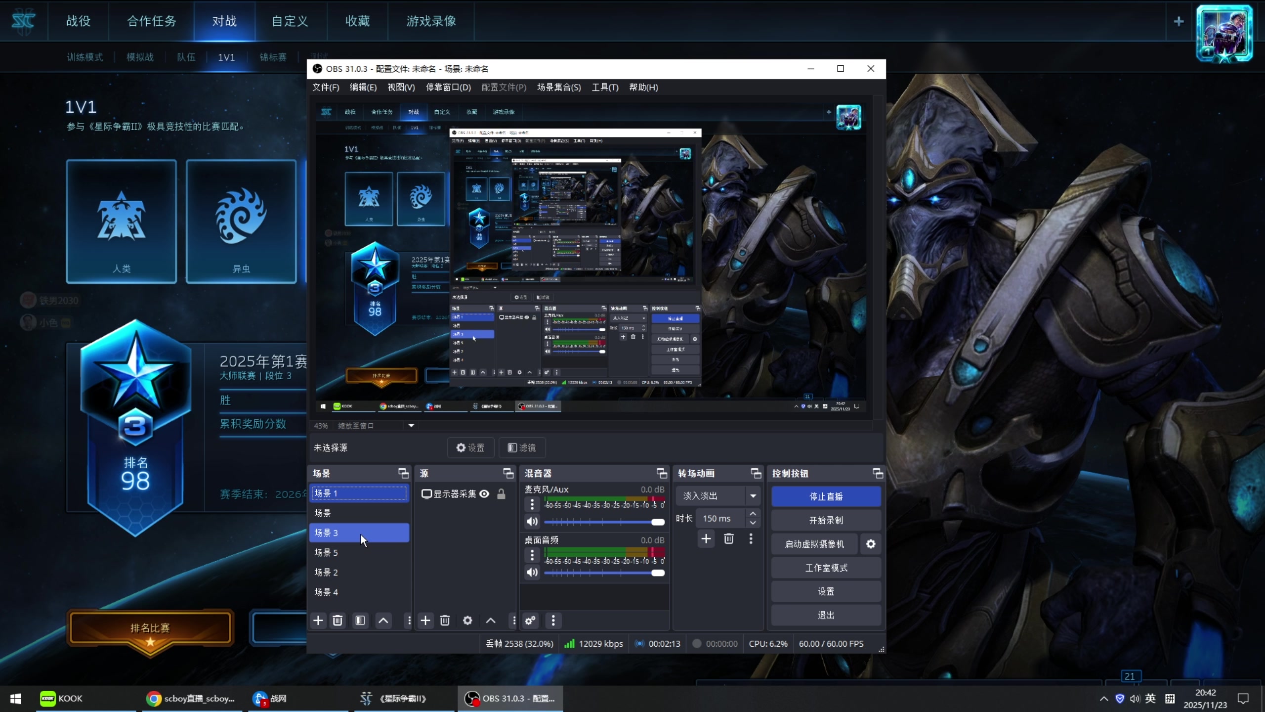Add a new source with the plus icon
Screen dimensions: 1265x712
coord(425,621)
